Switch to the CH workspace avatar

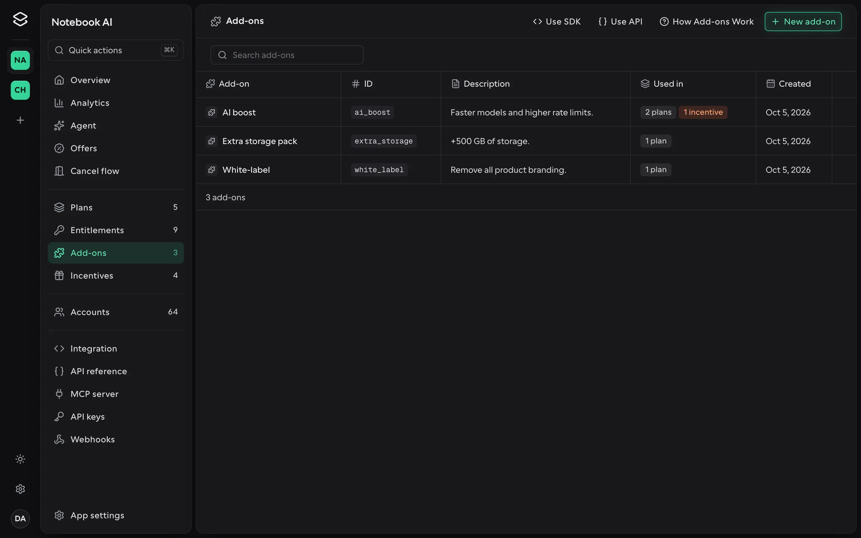tap(20, 90)
